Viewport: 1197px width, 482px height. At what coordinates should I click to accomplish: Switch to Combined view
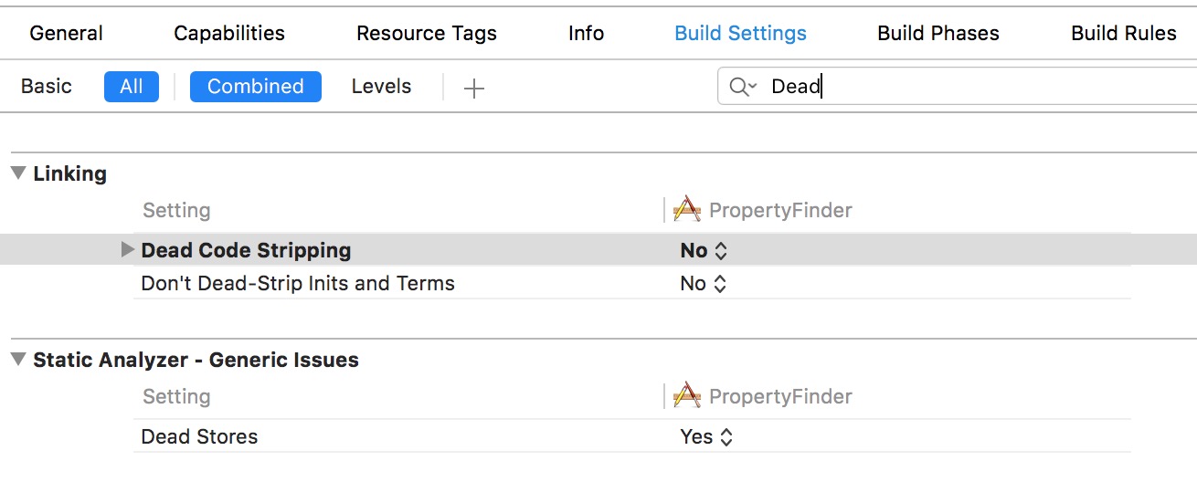coord(255,87)
